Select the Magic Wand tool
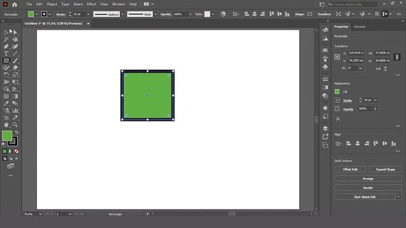The width and height of the screenshot is (406, 228). (6, 39)
